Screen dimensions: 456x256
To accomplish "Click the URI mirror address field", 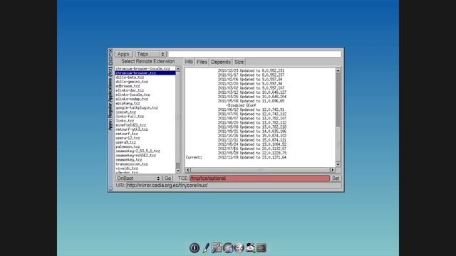I will pyautogui.click(x=234, y=185).
